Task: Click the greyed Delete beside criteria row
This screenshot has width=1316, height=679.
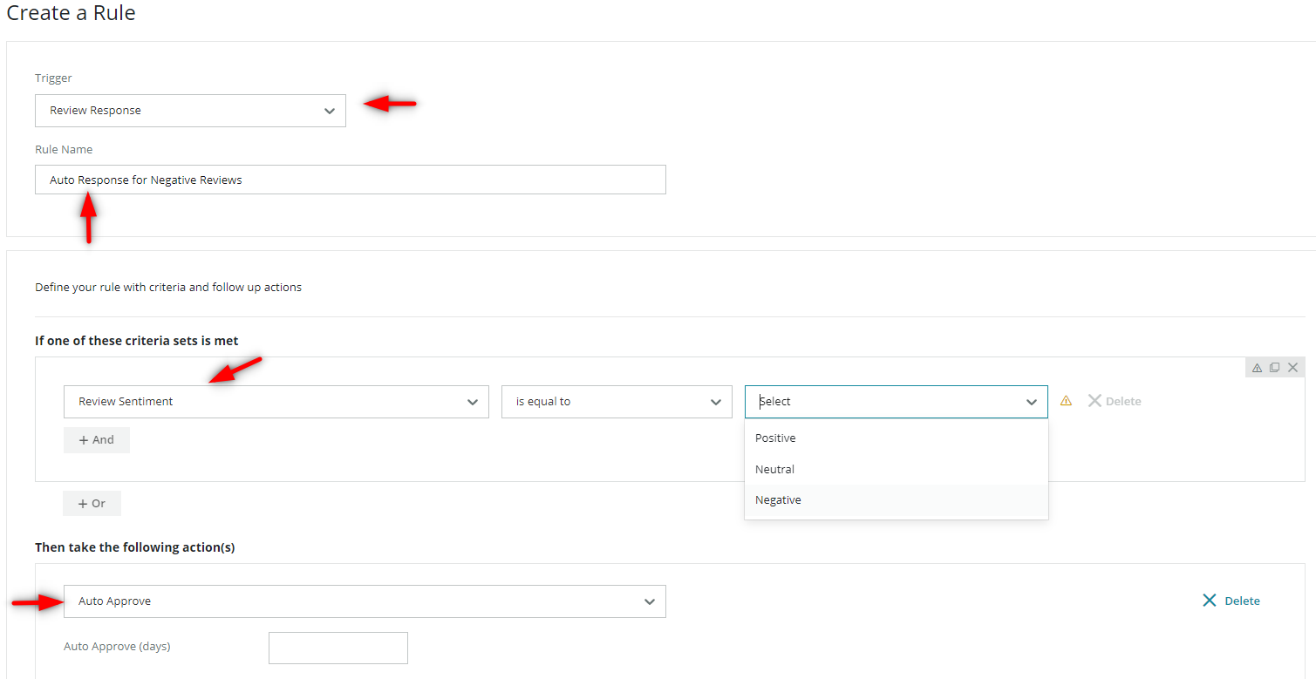Action: click(1115, 402)
